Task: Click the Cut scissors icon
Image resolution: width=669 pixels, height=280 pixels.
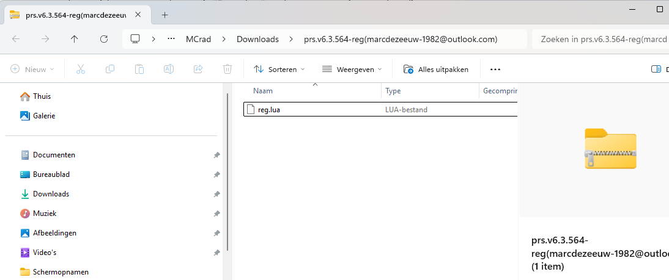Action: pos(80,70)
